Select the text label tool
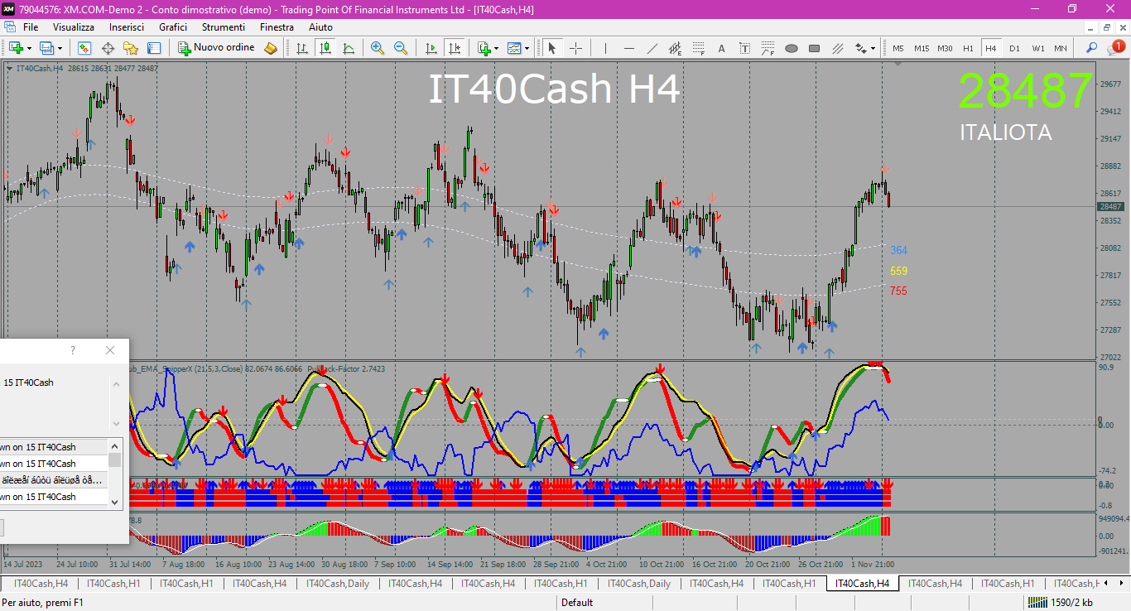Screen dimensions: 1131x611 point(744,48)
